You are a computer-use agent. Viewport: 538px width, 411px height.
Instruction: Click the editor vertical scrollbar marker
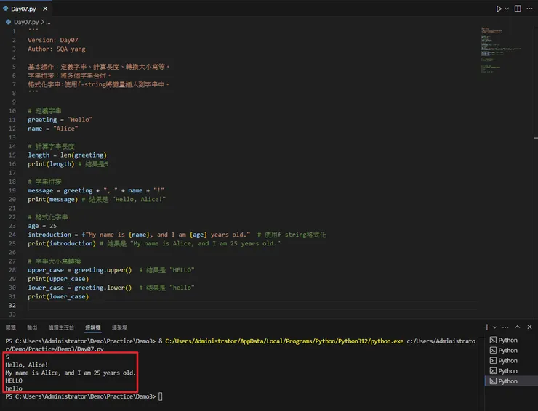(x=536, y=138)
